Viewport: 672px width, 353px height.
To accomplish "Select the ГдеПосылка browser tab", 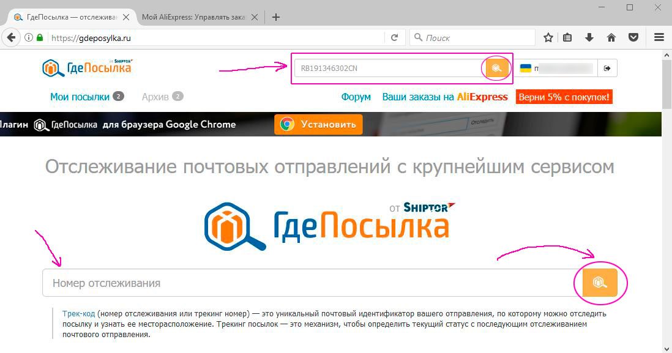I will coord(72,17).
